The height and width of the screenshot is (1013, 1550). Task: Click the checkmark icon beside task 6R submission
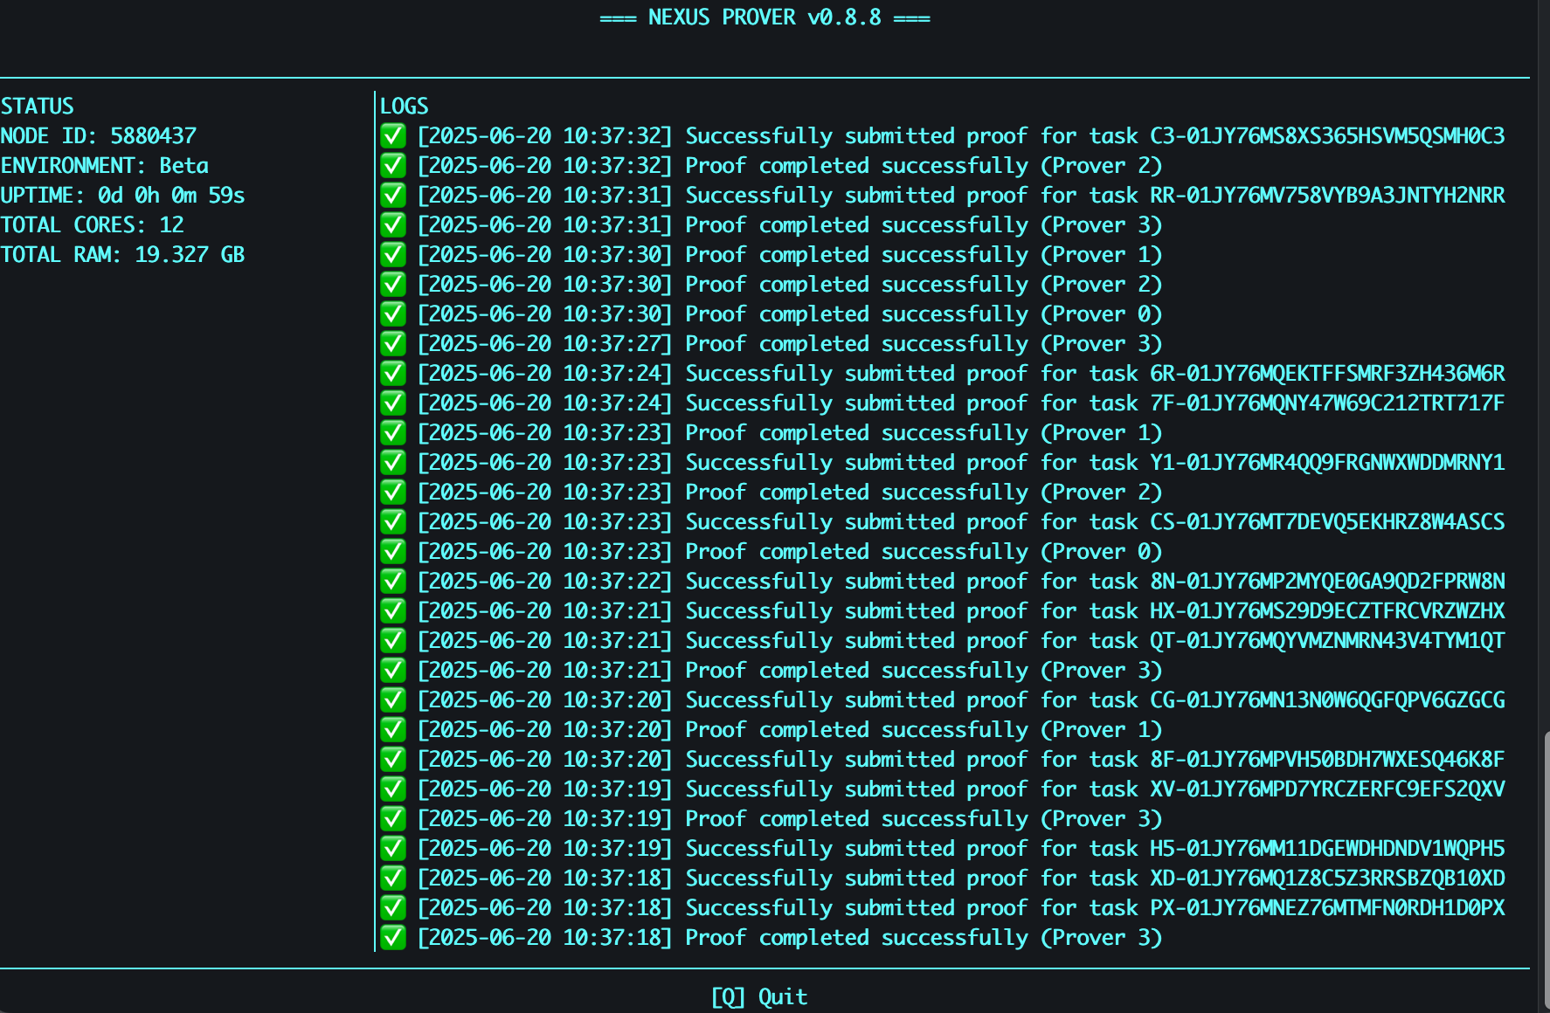(392, 373)
